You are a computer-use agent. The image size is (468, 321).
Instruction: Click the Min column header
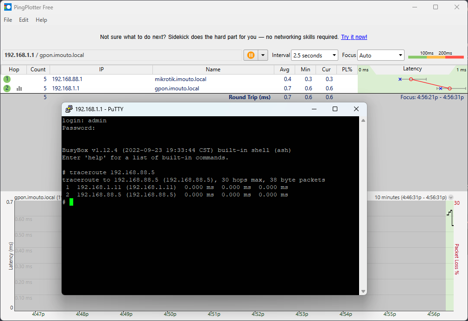click(x=305, y=69)
